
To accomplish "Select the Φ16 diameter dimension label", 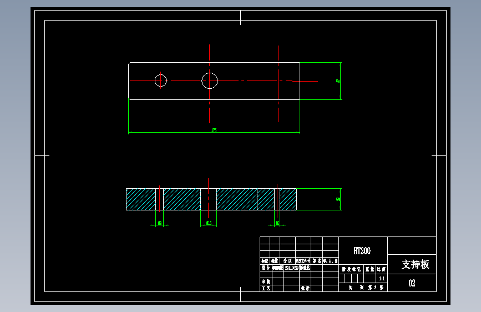I will click(x=209, y=223).
